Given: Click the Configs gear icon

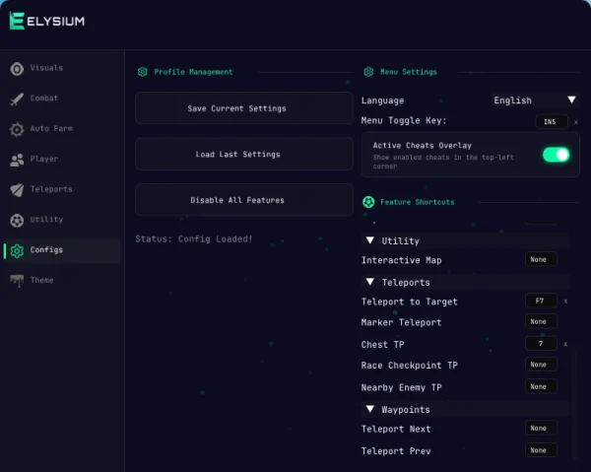Looking at the screenshot, I should [x=17, y=250].
